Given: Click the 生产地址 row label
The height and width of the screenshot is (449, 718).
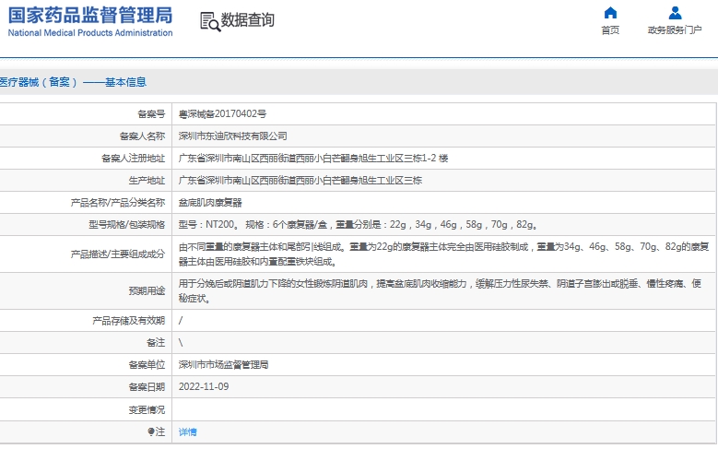Looking at the screenshot, I should click(x=147, y=181).
